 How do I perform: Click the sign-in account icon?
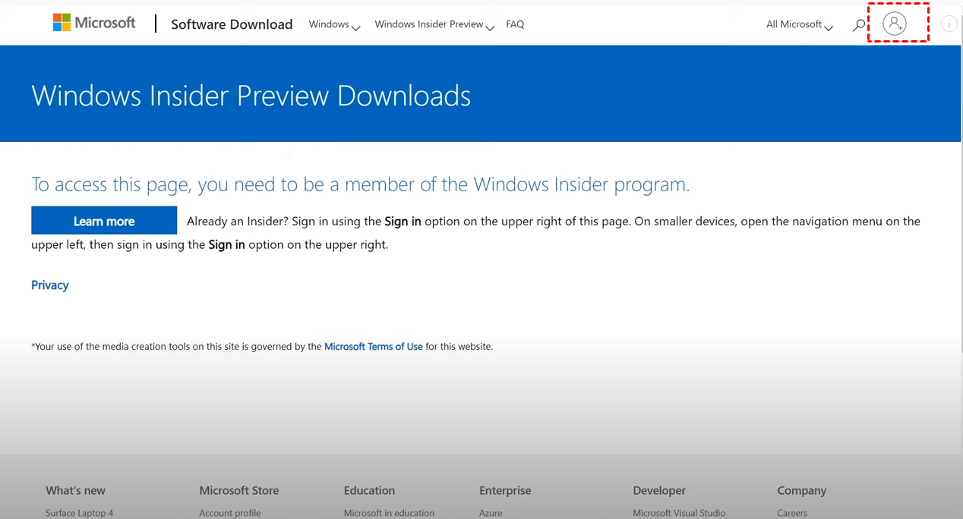[x=895, y=24]
